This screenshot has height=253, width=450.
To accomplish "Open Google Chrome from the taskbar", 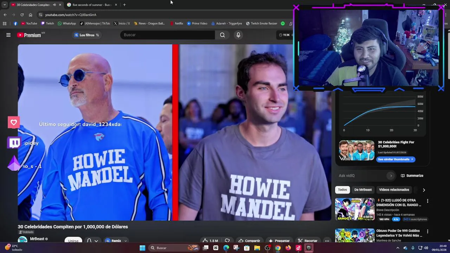I will pyautogui.click(x=278, y=248).
